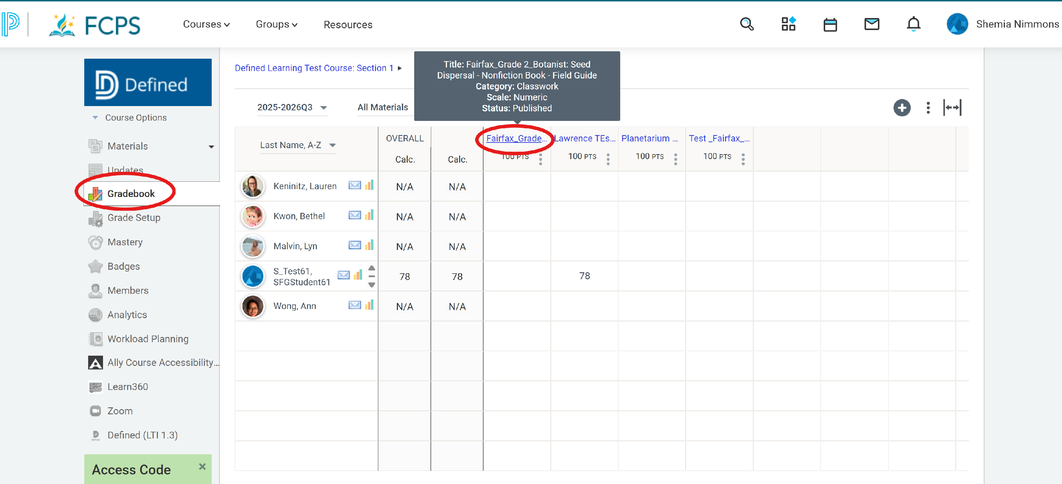Open Planetarium column options dots

(675, 159)
